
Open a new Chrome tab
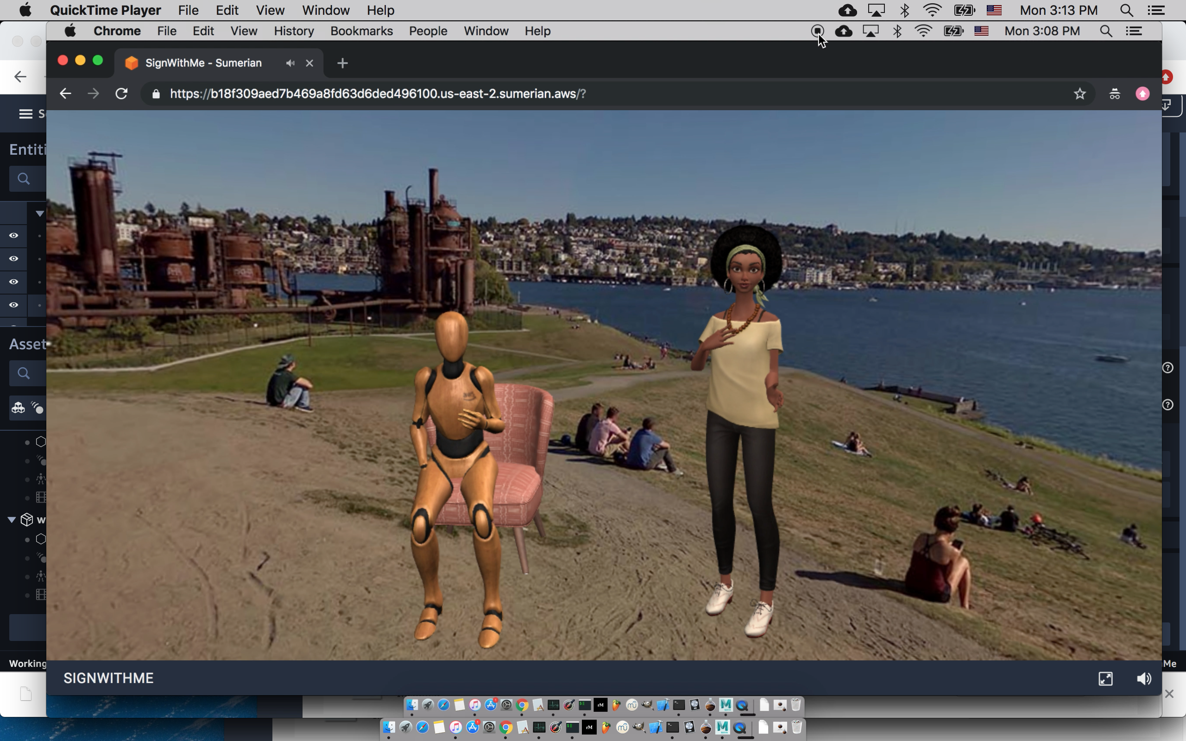click(x=342, y=63)
